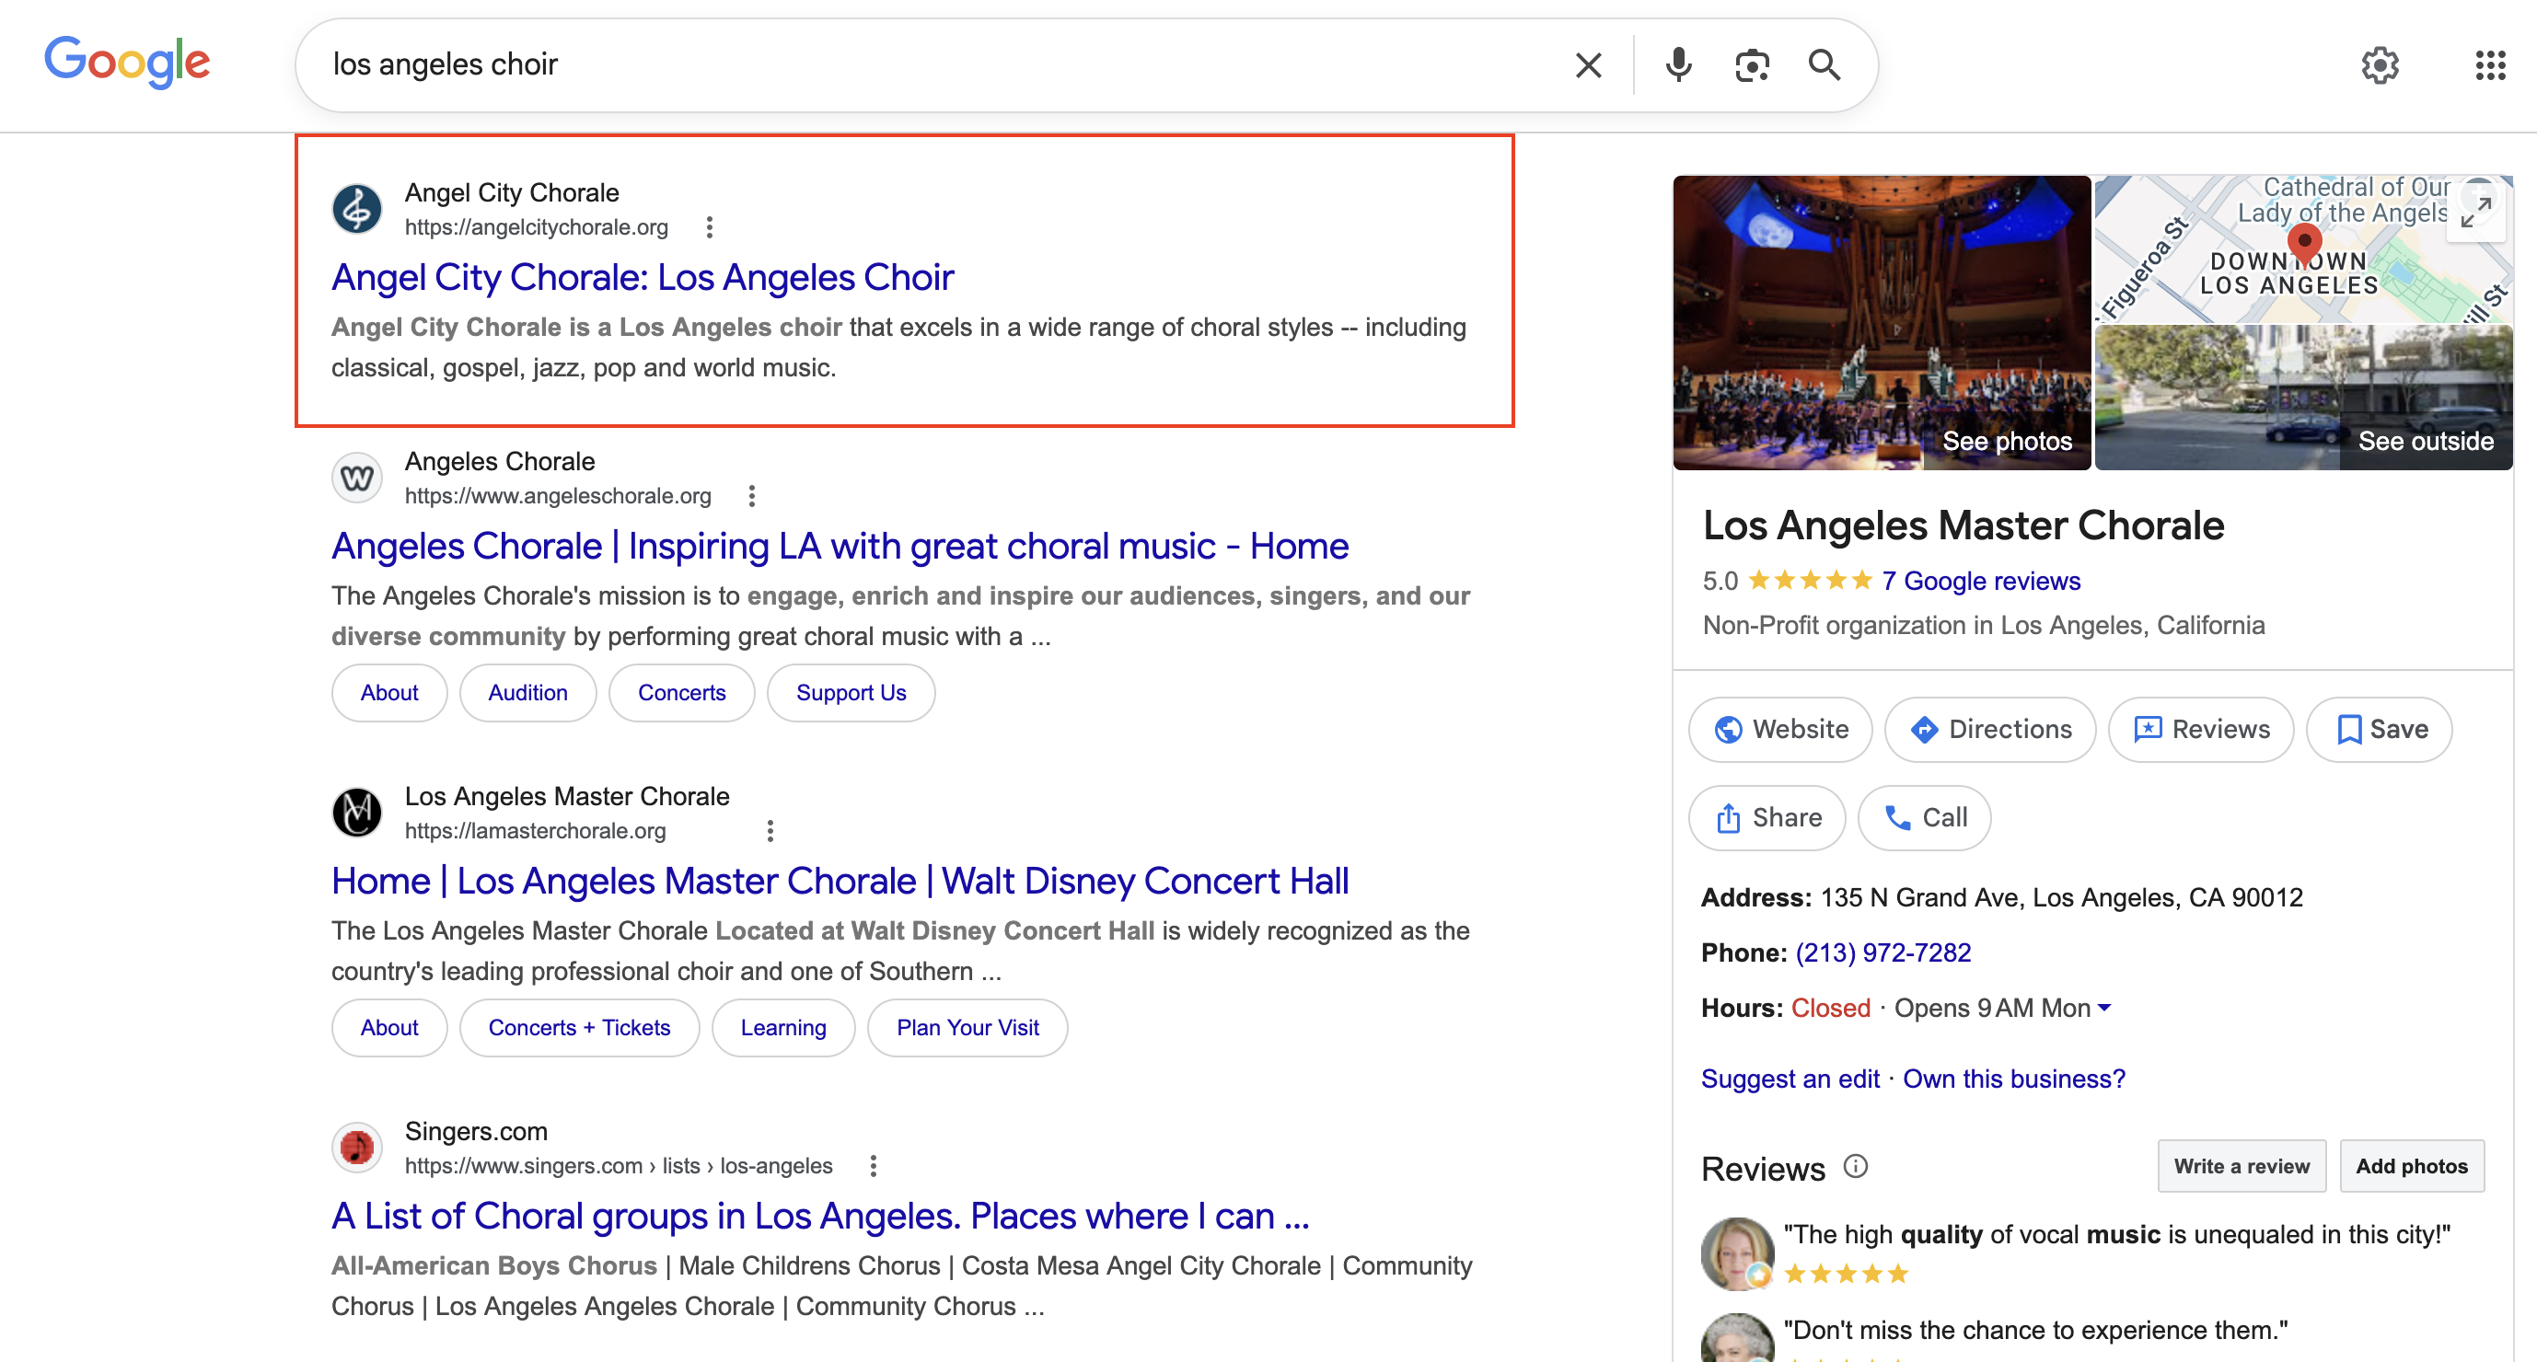This screenshot has height=1362, width=2537.
Task: Save Los Angeles Master Chorale with bookmark button
Action: pyautogui.click(x=2379, y=729)
